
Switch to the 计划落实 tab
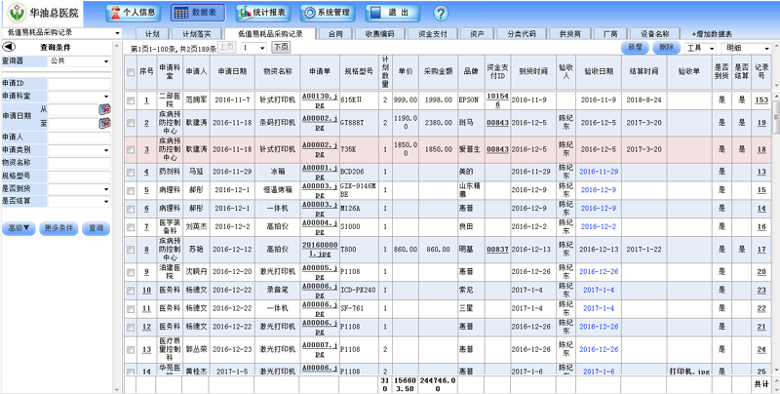pos(197,34)
